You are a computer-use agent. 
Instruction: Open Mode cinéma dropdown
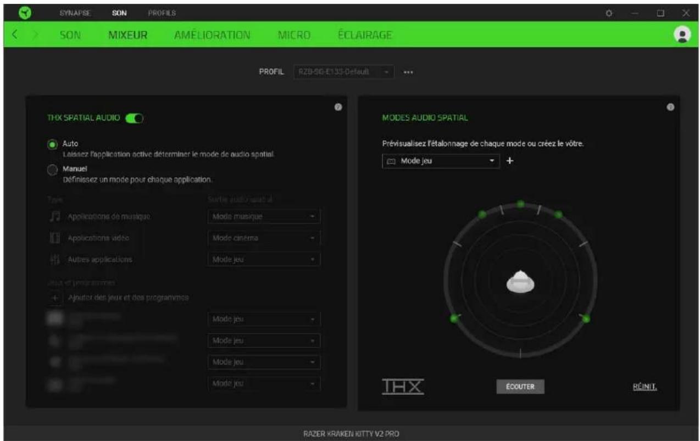pos(264,238)
